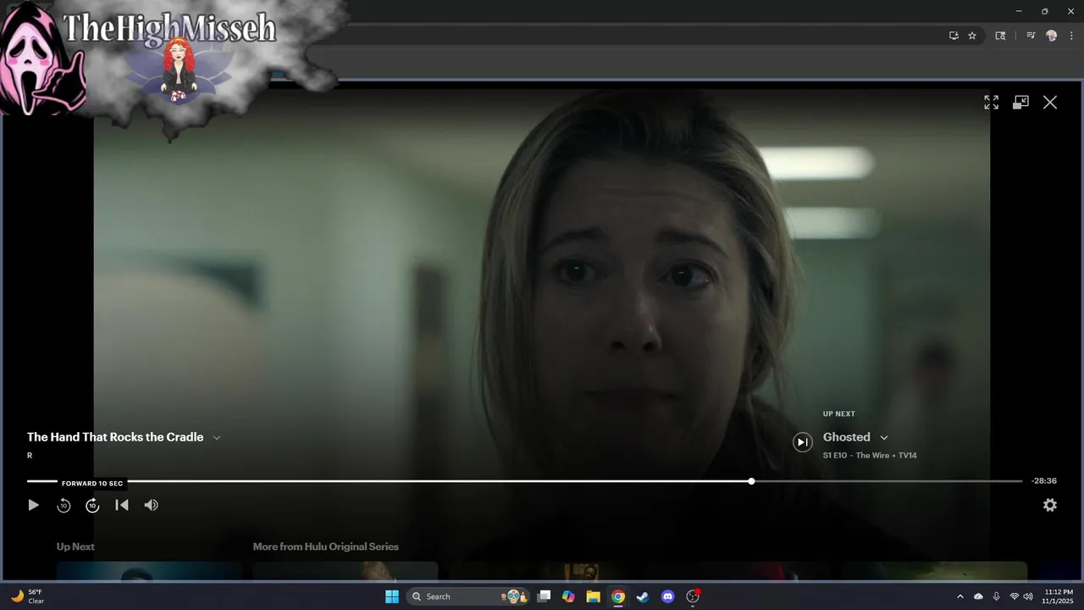The height and width of the screenshot is (610, 1084).
Task: Click the movie title The Hand That Rocks the Cradle
Action: pos(115,437)
